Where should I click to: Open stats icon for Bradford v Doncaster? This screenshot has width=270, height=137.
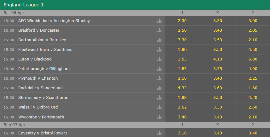(159, 30)
